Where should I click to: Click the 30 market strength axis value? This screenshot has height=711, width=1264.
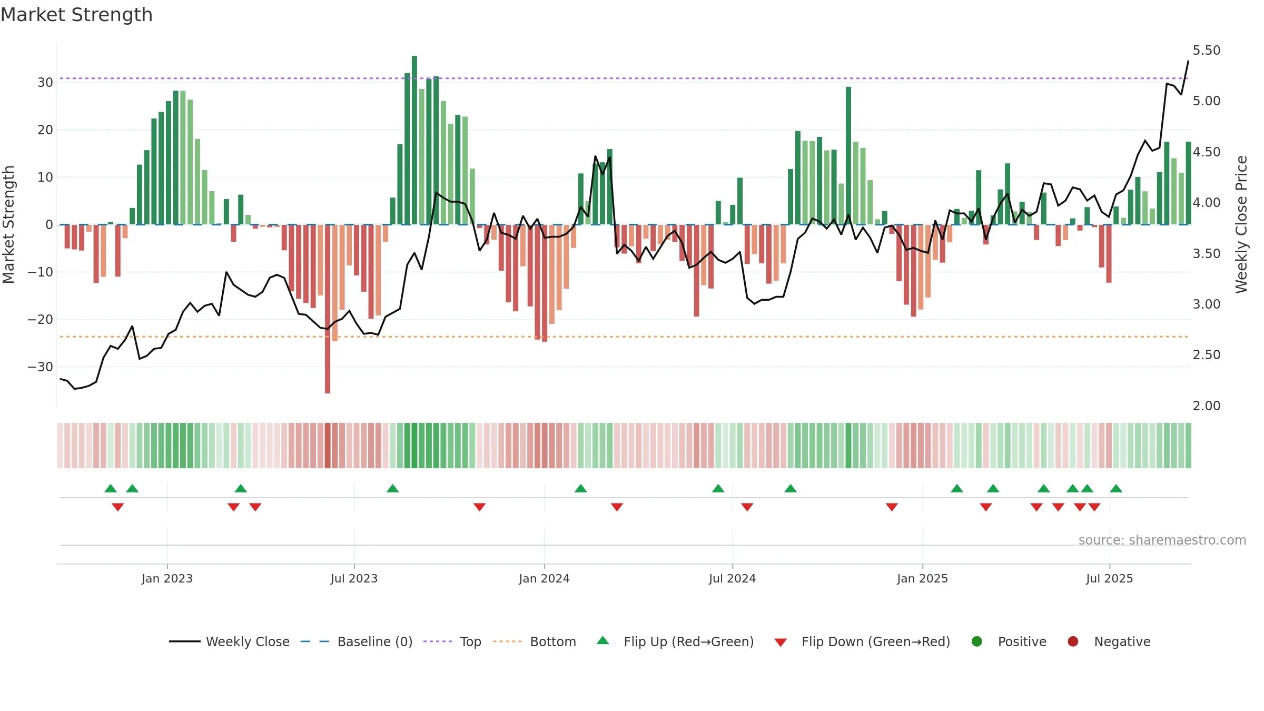point(45,82)
